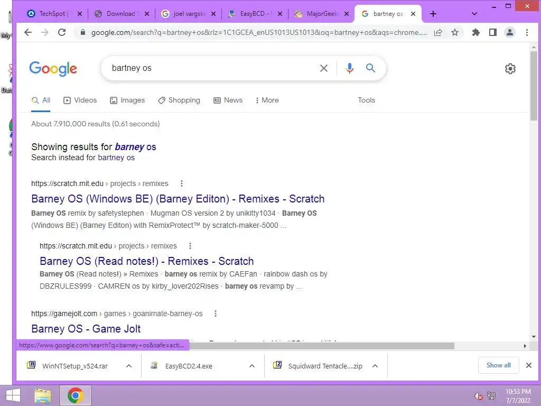Viewport: 541px width, 406px height.
Task: Dismiss the downloads bar
Action: [x=528, y=365]
